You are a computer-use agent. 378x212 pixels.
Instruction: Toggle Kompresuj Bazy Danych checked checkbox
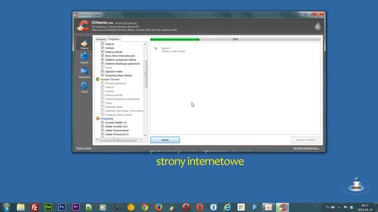(103, 75)
